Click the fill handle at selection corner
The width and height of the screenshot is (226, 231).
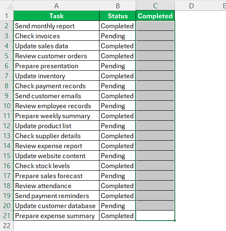[174, 221]
